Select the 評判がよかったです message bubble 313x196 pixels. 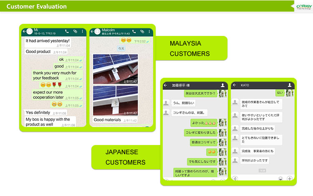point(255,160)
